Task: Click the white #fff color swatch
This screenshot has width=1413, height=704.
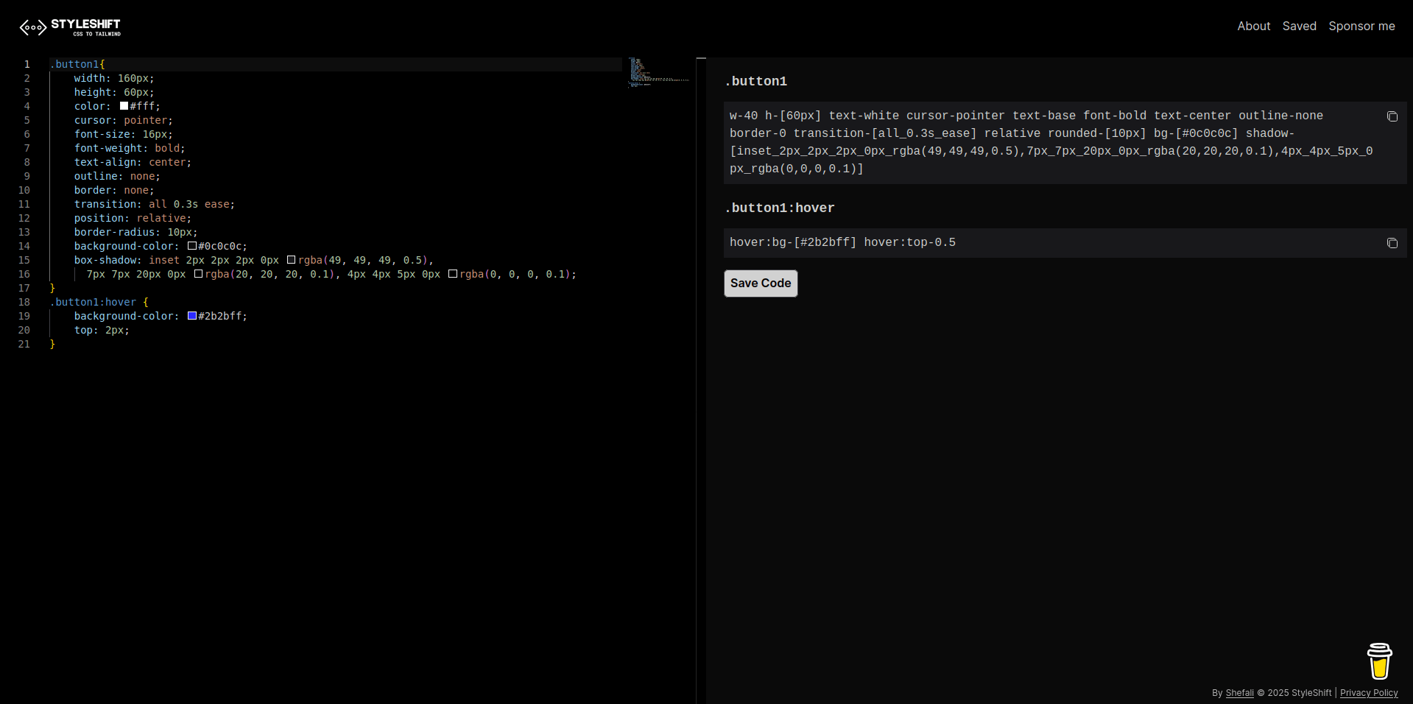Action: pos(124,106)
